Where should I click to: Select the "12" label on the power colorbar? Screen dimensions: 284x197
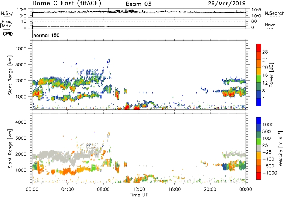265,83
